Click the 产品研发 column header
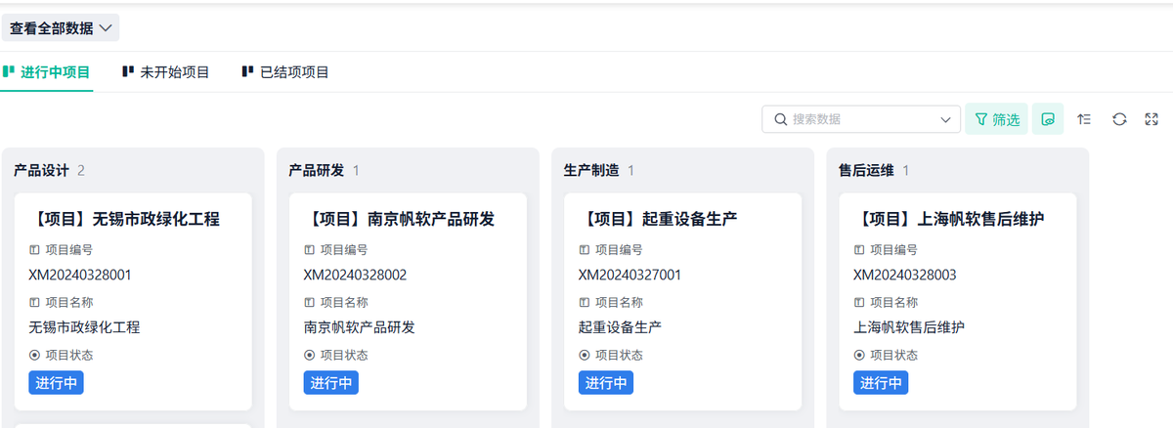 (317, 170)
